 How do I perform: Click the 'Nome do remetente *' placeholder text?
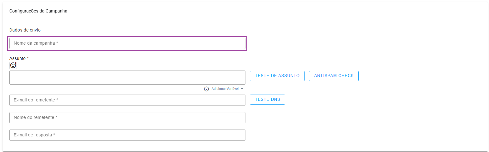click(x=35, y=118)
